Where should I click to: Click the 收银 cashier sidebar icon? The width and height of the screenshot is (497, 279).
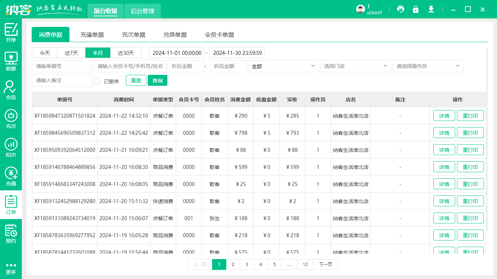click(x=11, y=61)
